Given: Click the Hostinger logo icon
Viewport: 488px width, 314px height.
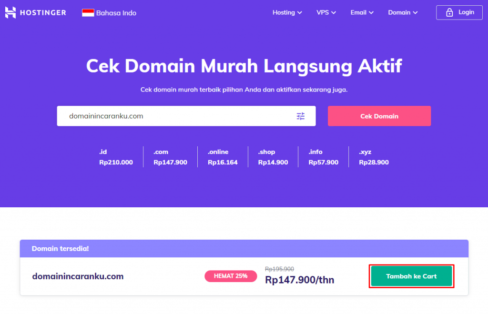Looking at the screenshot, I should point(10,12).
